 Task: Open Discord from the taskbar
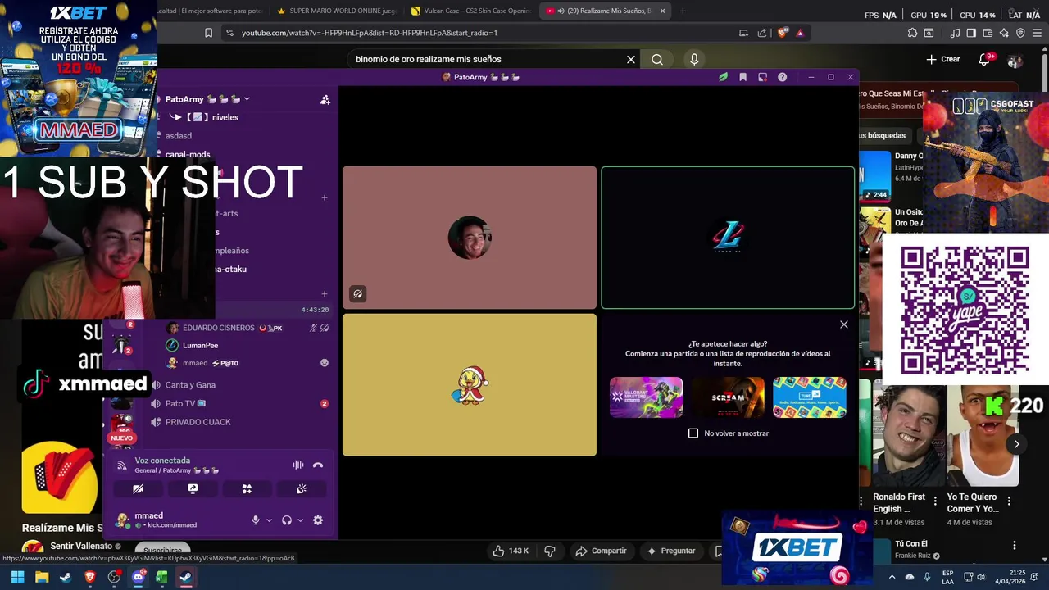tap(138, 577)
